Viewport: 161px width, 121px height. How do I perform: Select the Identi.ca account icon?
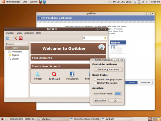coord(54,74)
